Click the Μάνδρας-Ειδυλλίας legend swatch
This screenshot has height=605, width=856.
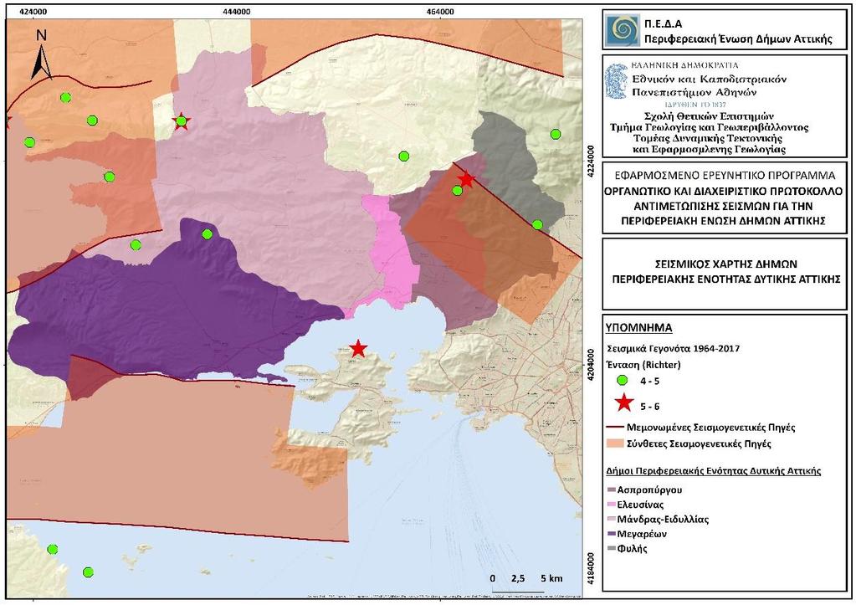pyautogui.click(x=611, y=520)
